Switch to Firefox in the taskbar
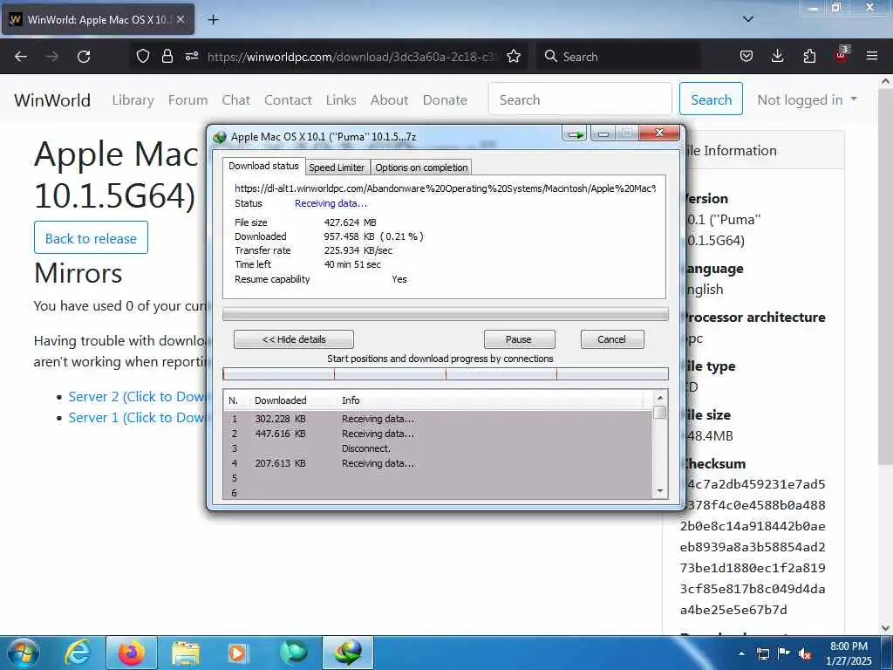The height and width of the screenshot is (670, 893). [x=132, y=653]
